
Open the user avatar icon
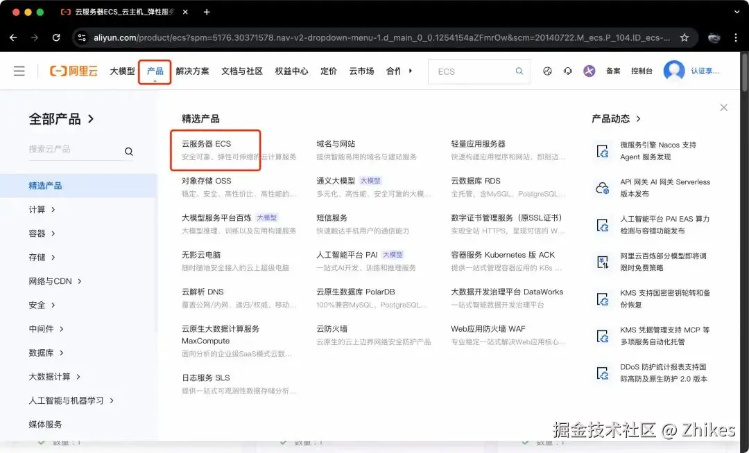coord(674,71)
